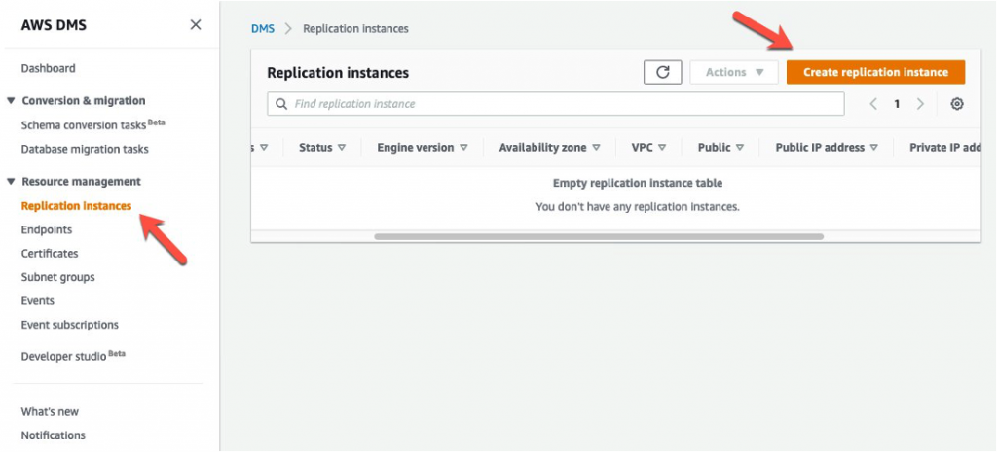The height and width of the screenshot is (452, 997).
Task: Open Subnet groups page
Action: click(x=57, y=277)
